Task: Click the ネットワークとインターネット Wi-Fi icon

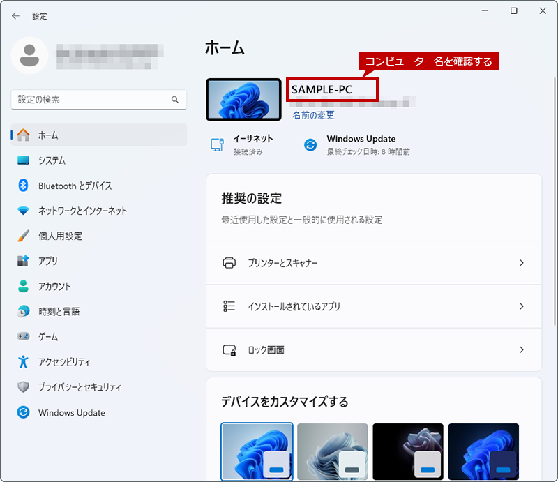Action: click(x=23, y=211)
